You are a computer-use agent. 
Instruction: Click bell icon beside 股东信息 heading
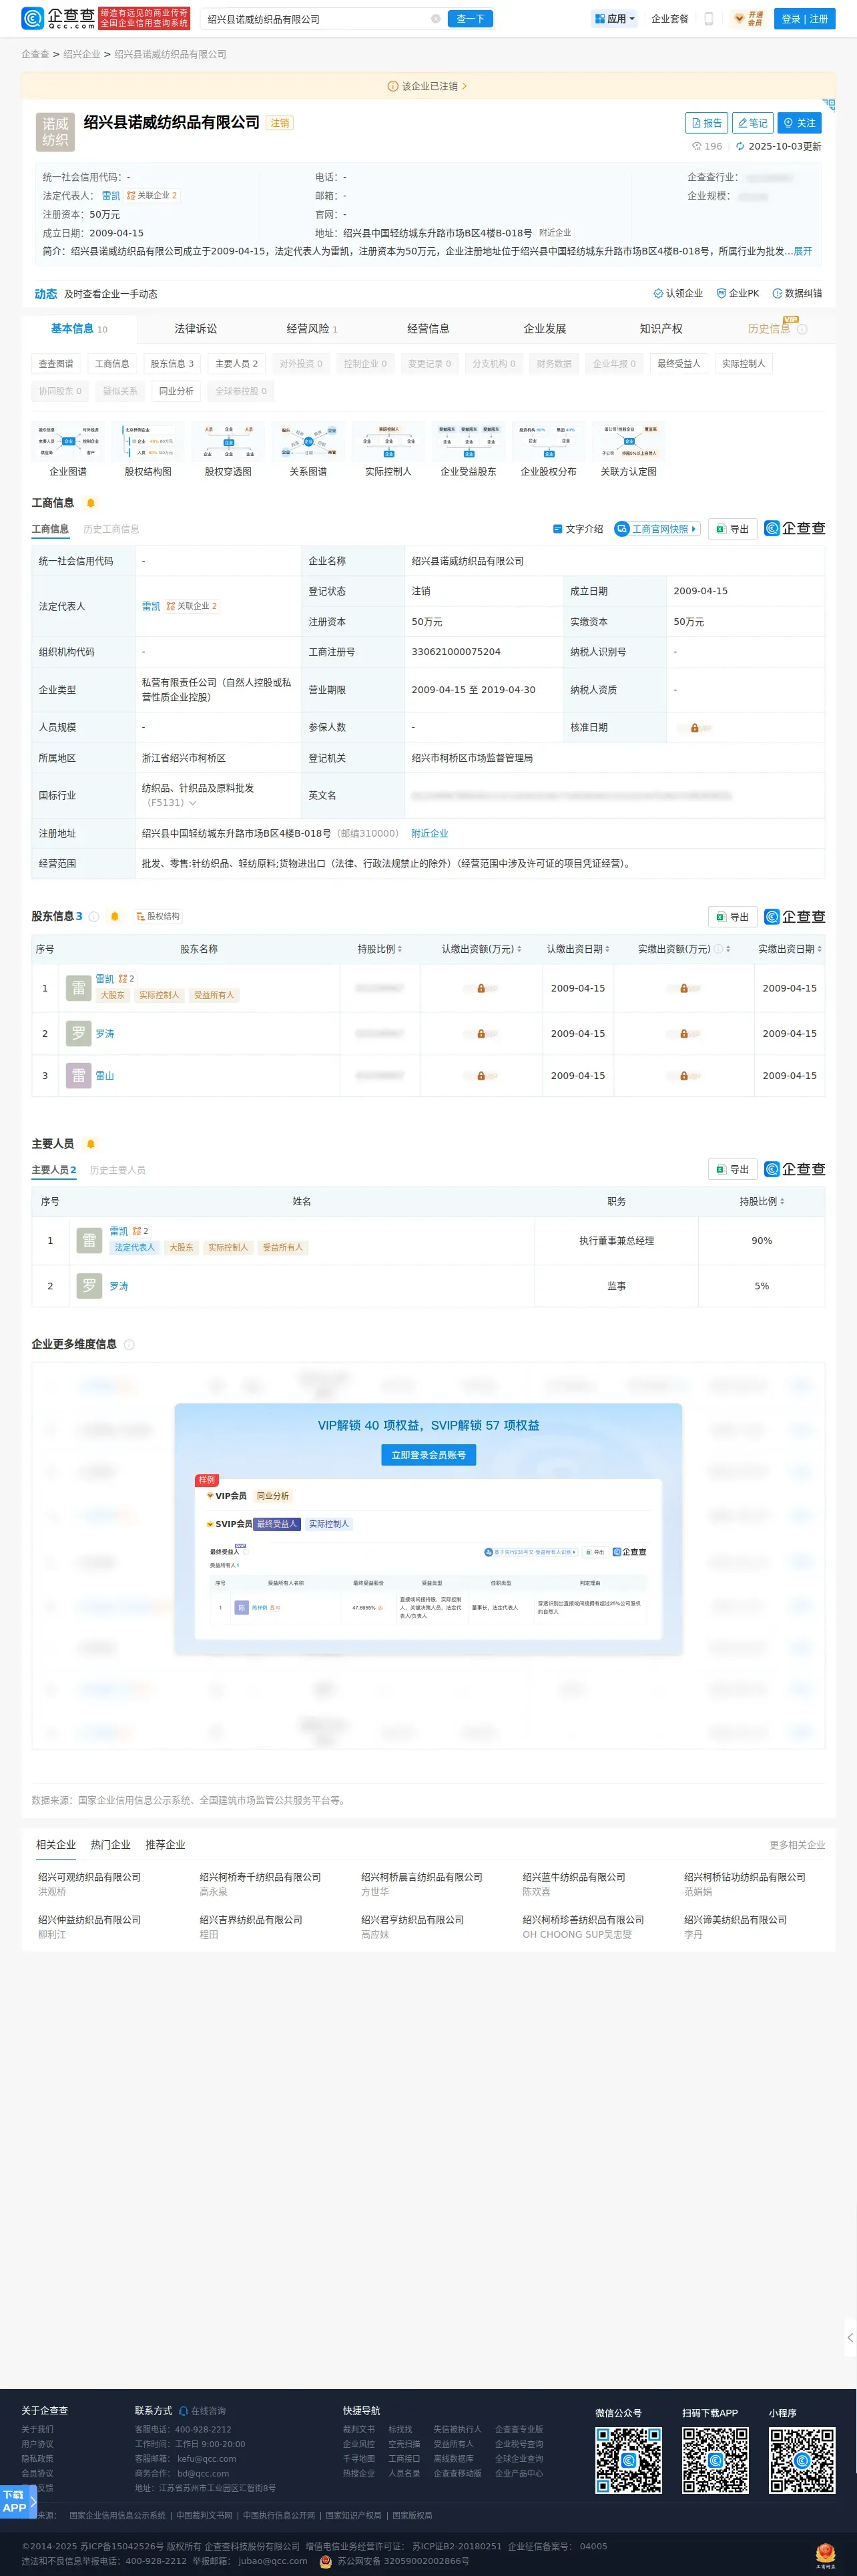[x=114, y=916]
